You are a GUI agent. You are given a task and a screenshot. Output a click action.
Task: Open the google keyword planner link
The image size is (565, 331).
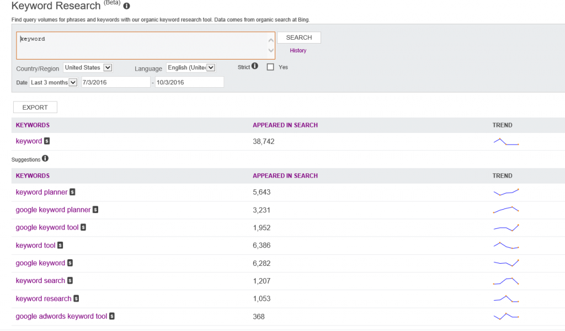pos(53,210)
